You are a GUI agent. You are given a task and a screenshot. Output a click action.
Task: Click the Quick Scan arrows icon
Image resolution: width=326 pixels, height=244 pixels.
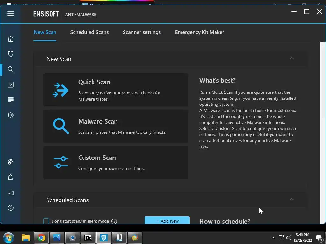point(60,90)
